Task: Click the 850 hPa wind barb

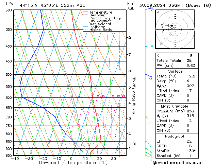Action: click(148, 144)
